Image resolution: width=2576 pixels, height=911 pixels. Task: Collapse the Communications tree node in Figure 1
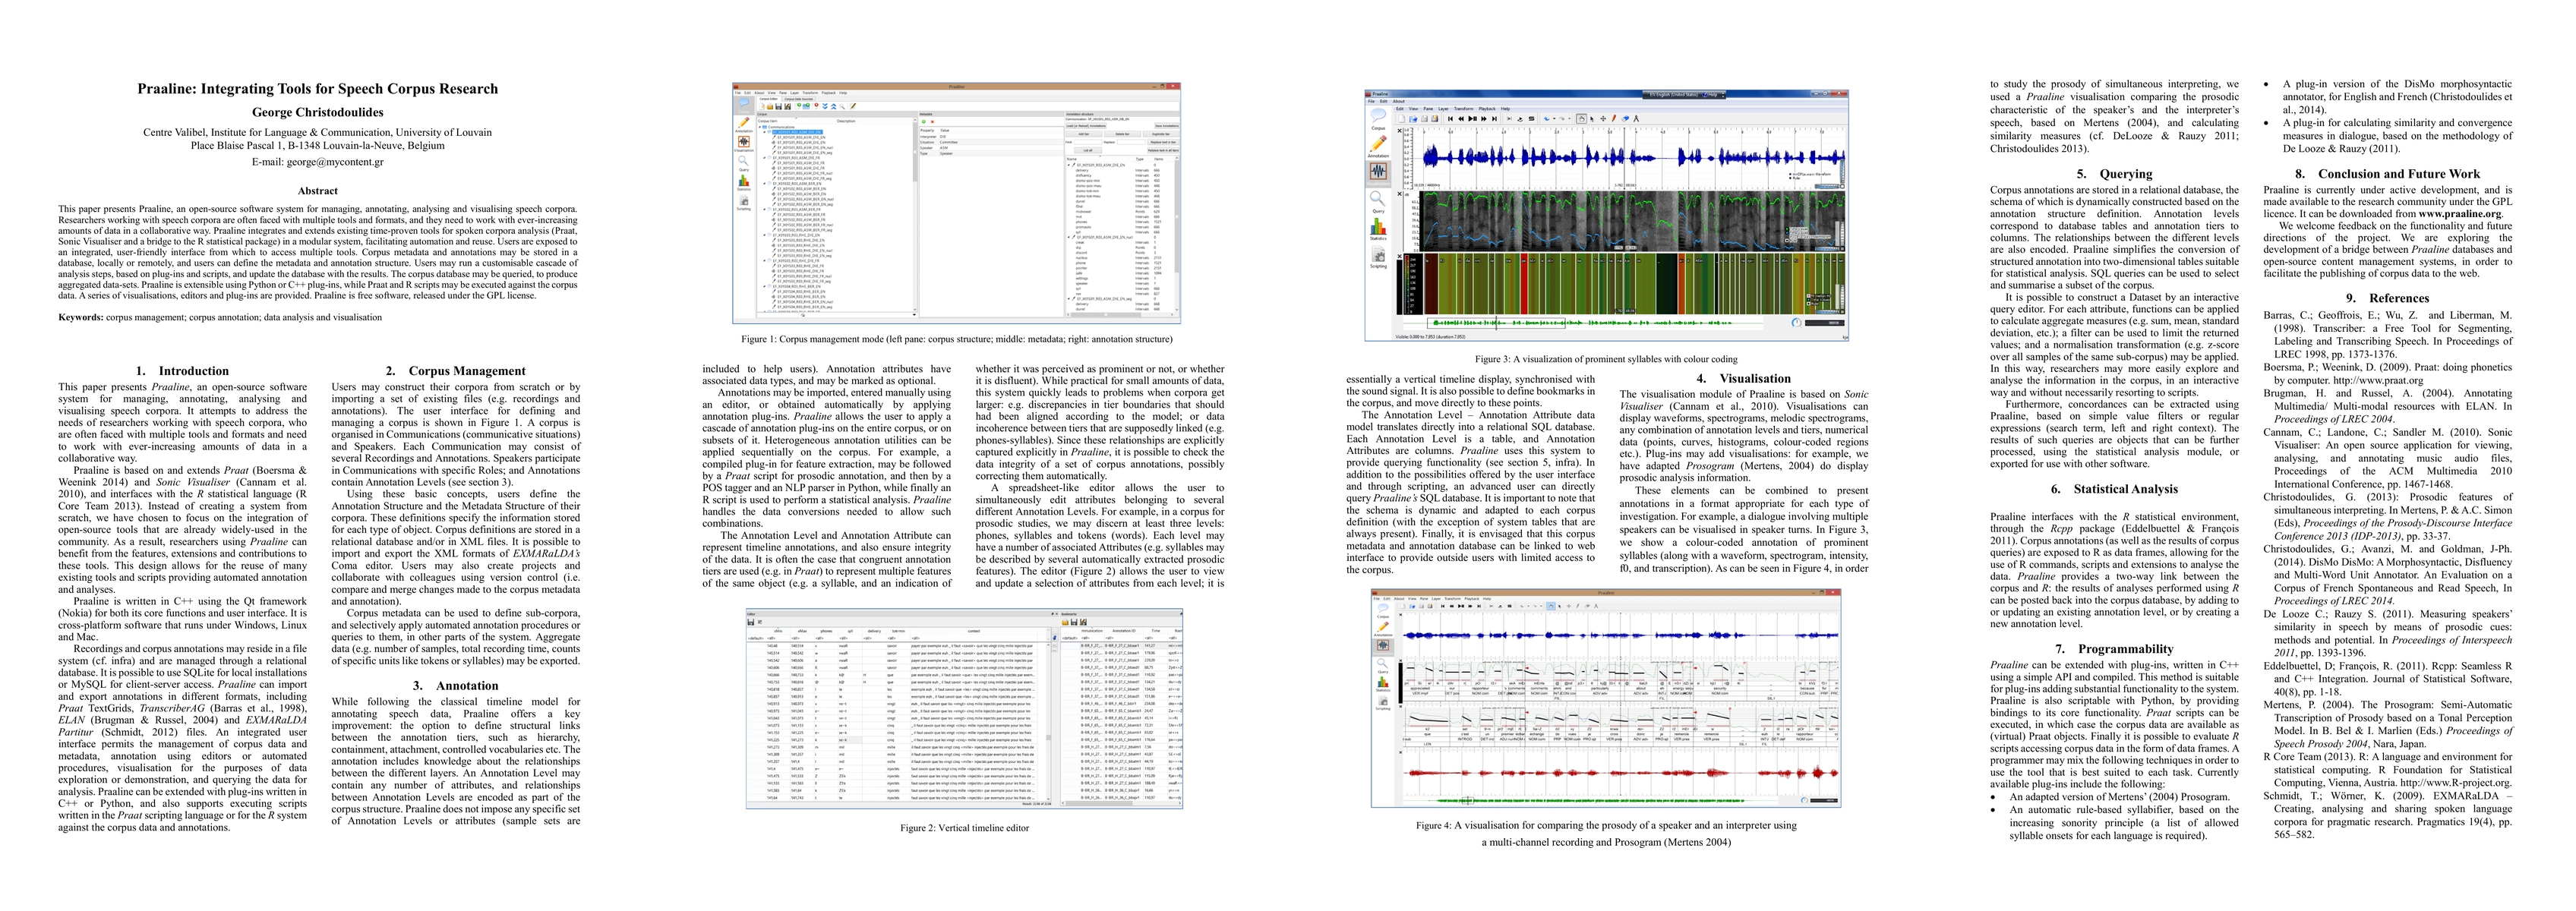(x=760, y=127)
